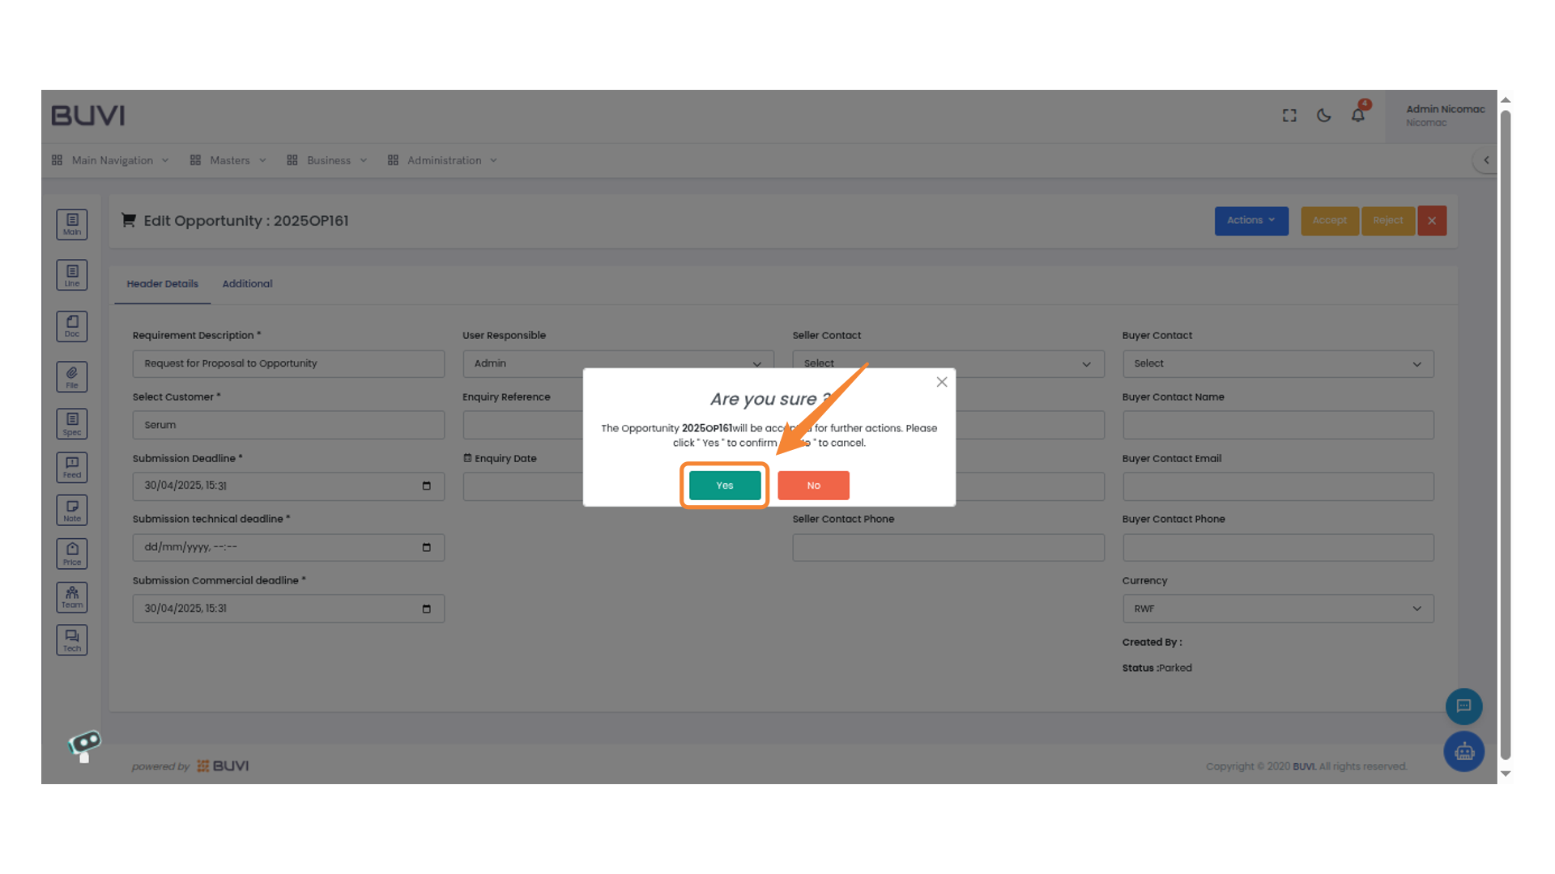Toggle fullscreen mode icon
This screenshot has width=1555, height=874.
click(x=1289, y=116)
